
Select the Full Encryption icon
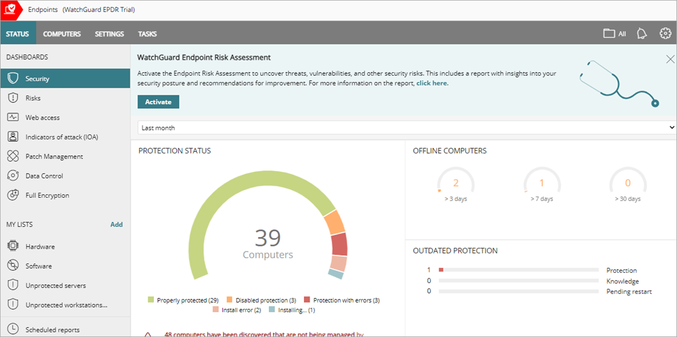tap(13, 195)
